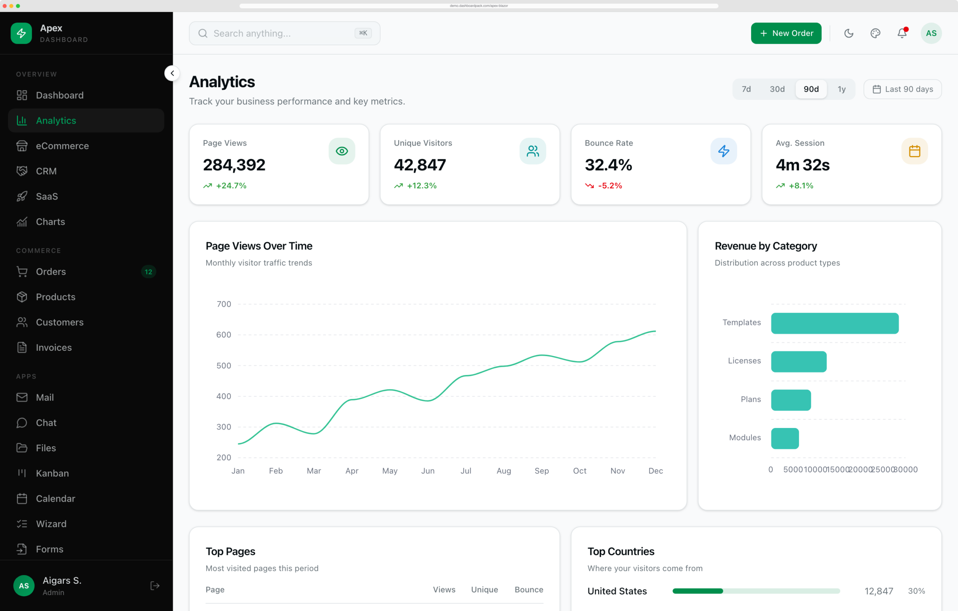Select the 1y time range
This screenshot has width=958, height=611.
pyautogui.click(x=842, y=89)
